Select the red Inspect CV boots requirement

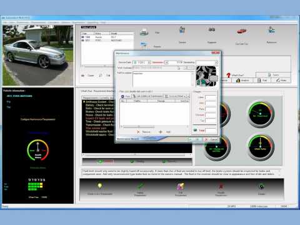99,118
